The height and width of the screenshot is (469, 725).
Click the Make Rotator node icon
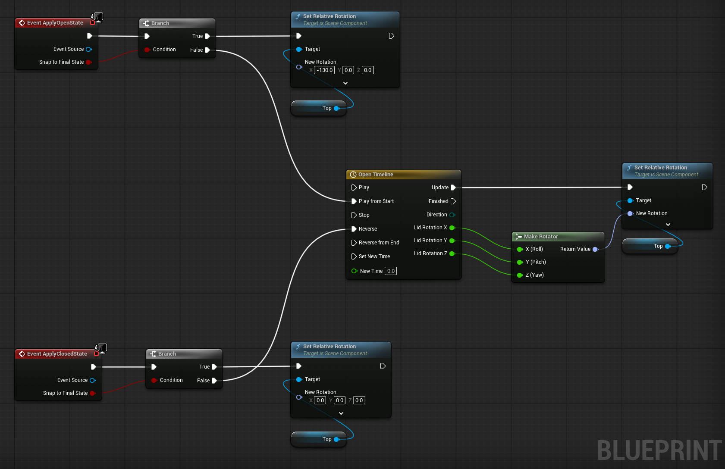tap(520, 236)
